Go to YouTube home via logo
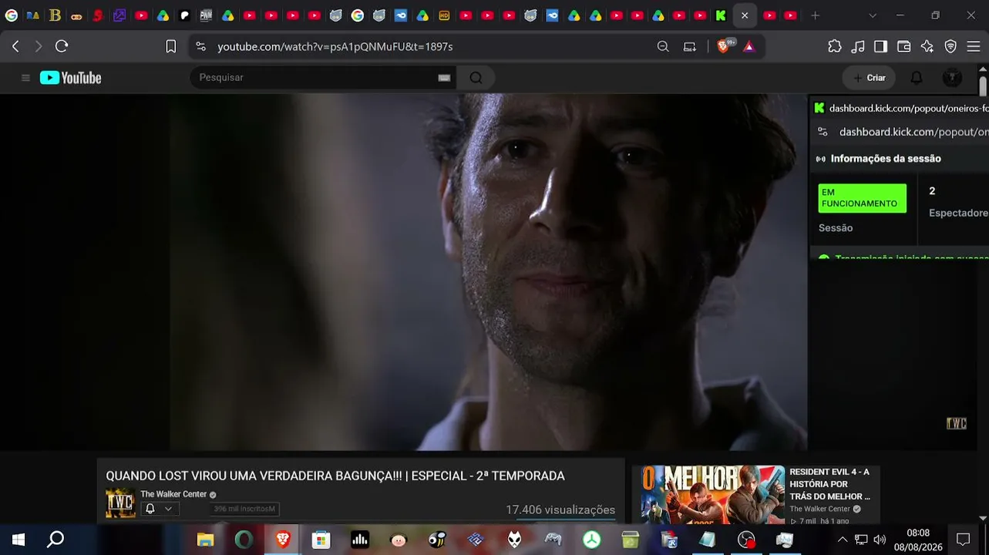This screenshot has height=555, width=989. [x=71, y=78]
